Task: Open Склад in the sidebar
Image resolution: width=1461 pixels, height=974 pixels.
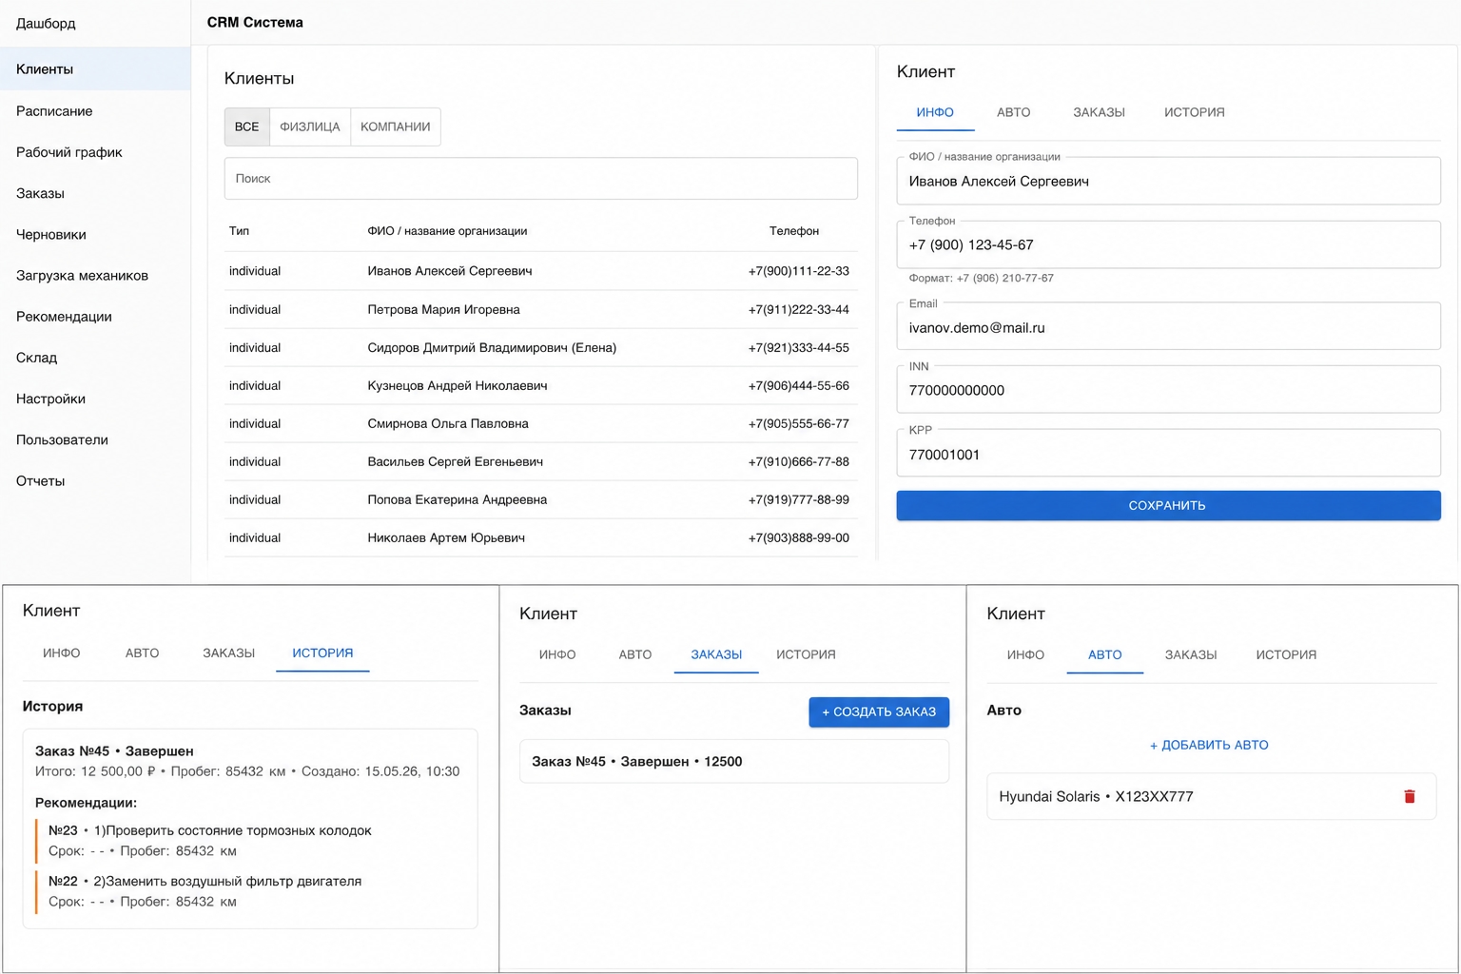Action: point(36,358)
